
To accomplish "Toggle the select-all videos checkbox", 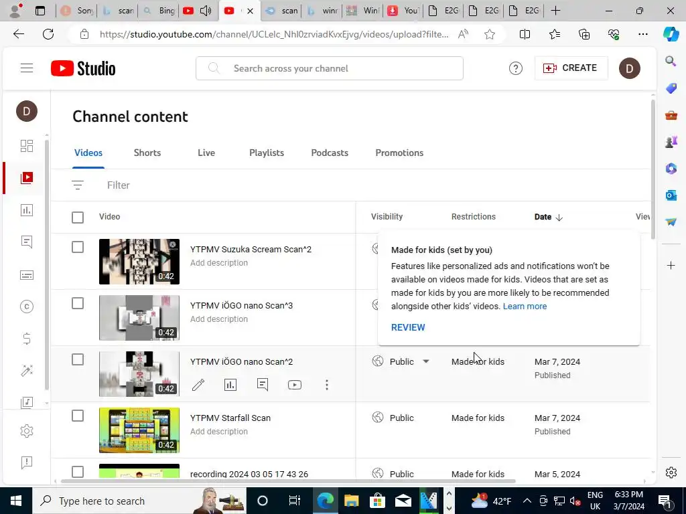I will pos(78,218).
